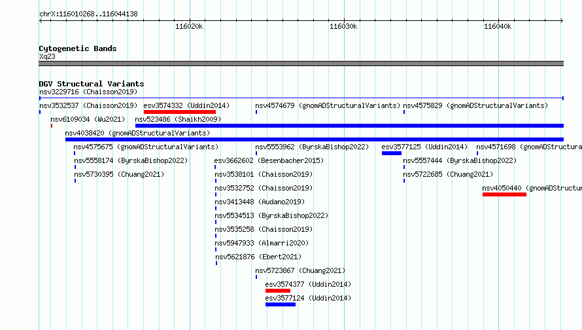Open nsv5730395 (Chuang2021) label
The image size is (582, 330).
tap(119, 174)
